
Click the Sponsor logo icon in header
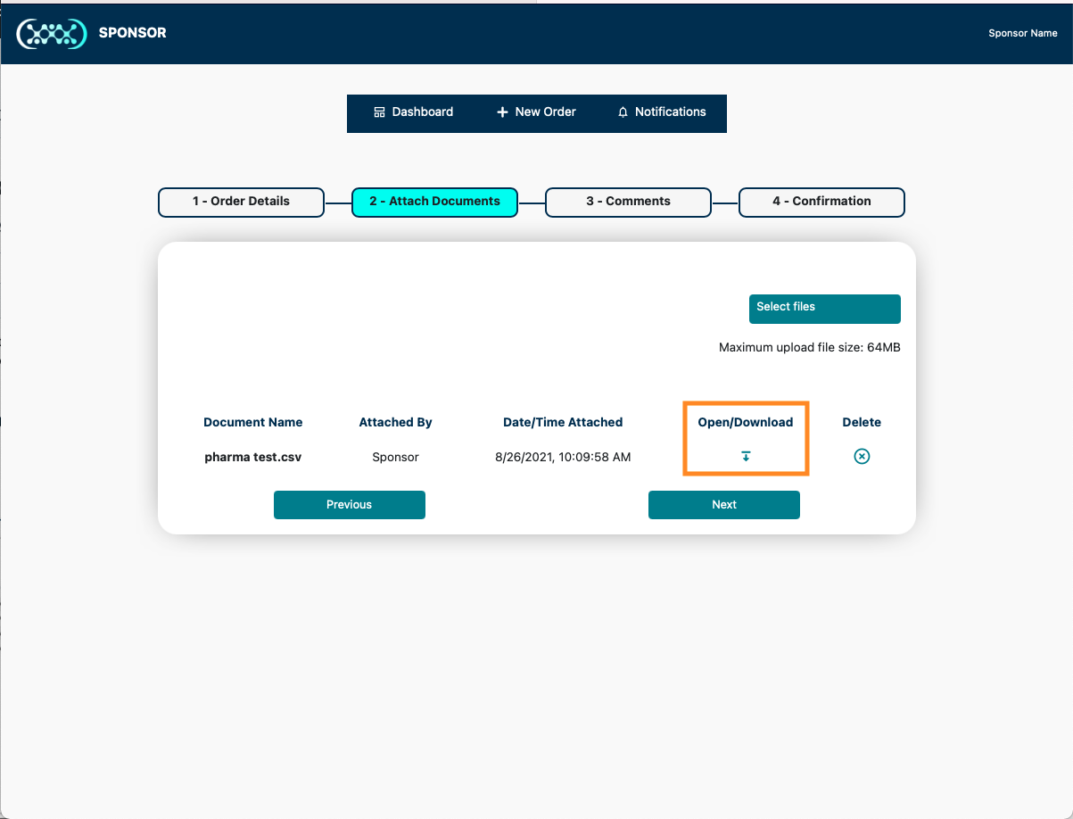[x=53, y=34]
